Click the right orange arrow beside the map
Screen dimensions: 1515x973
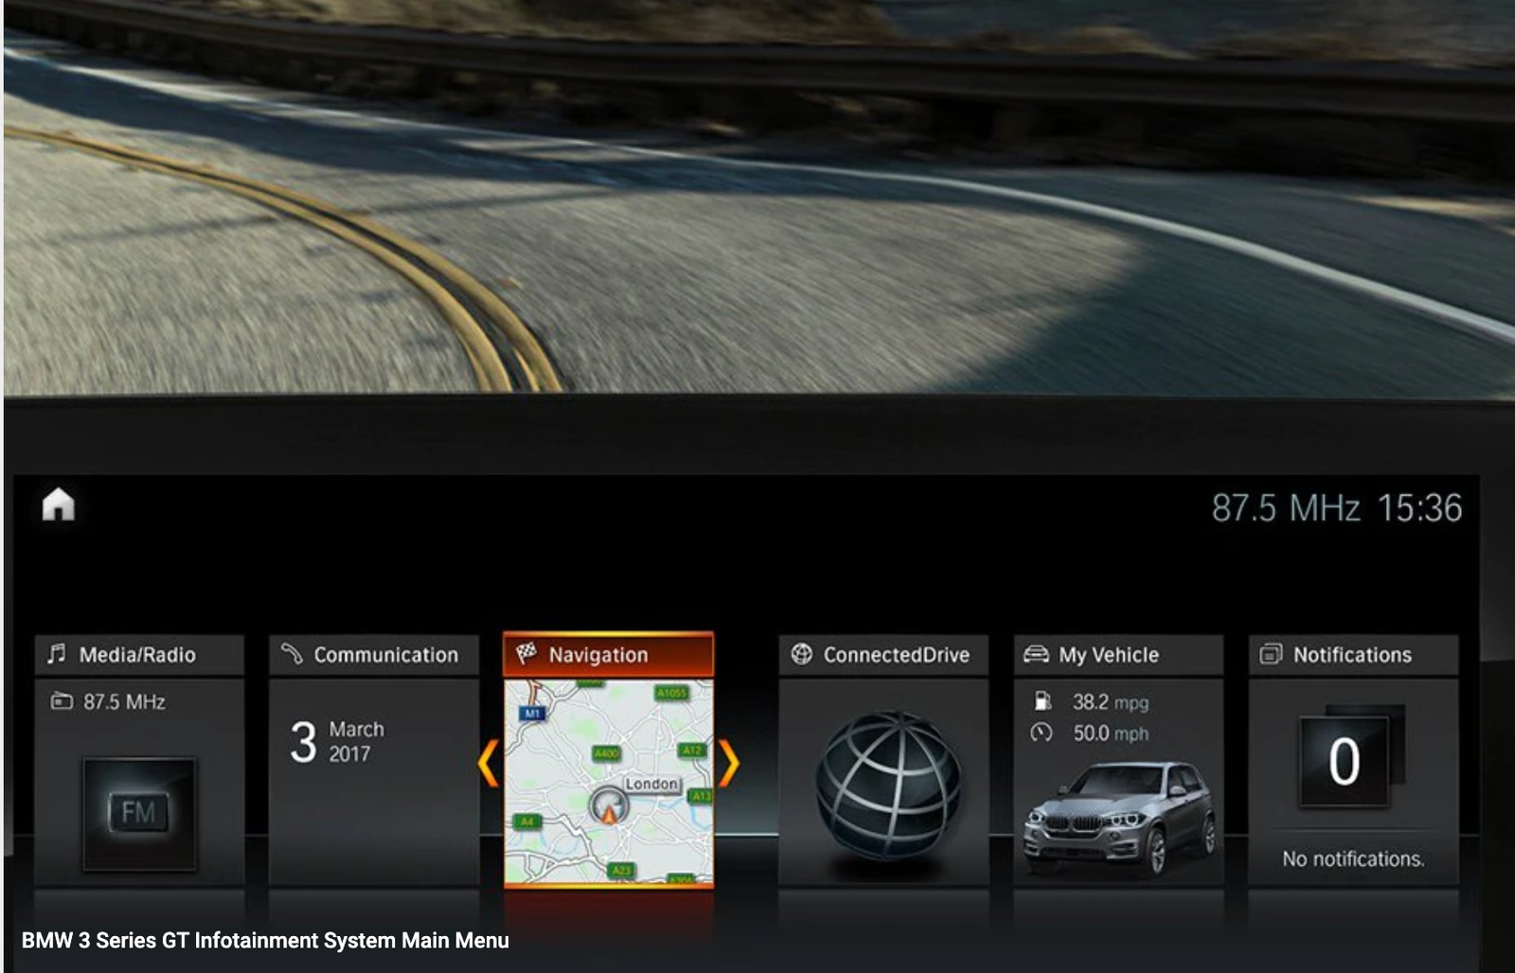point(728,763)
